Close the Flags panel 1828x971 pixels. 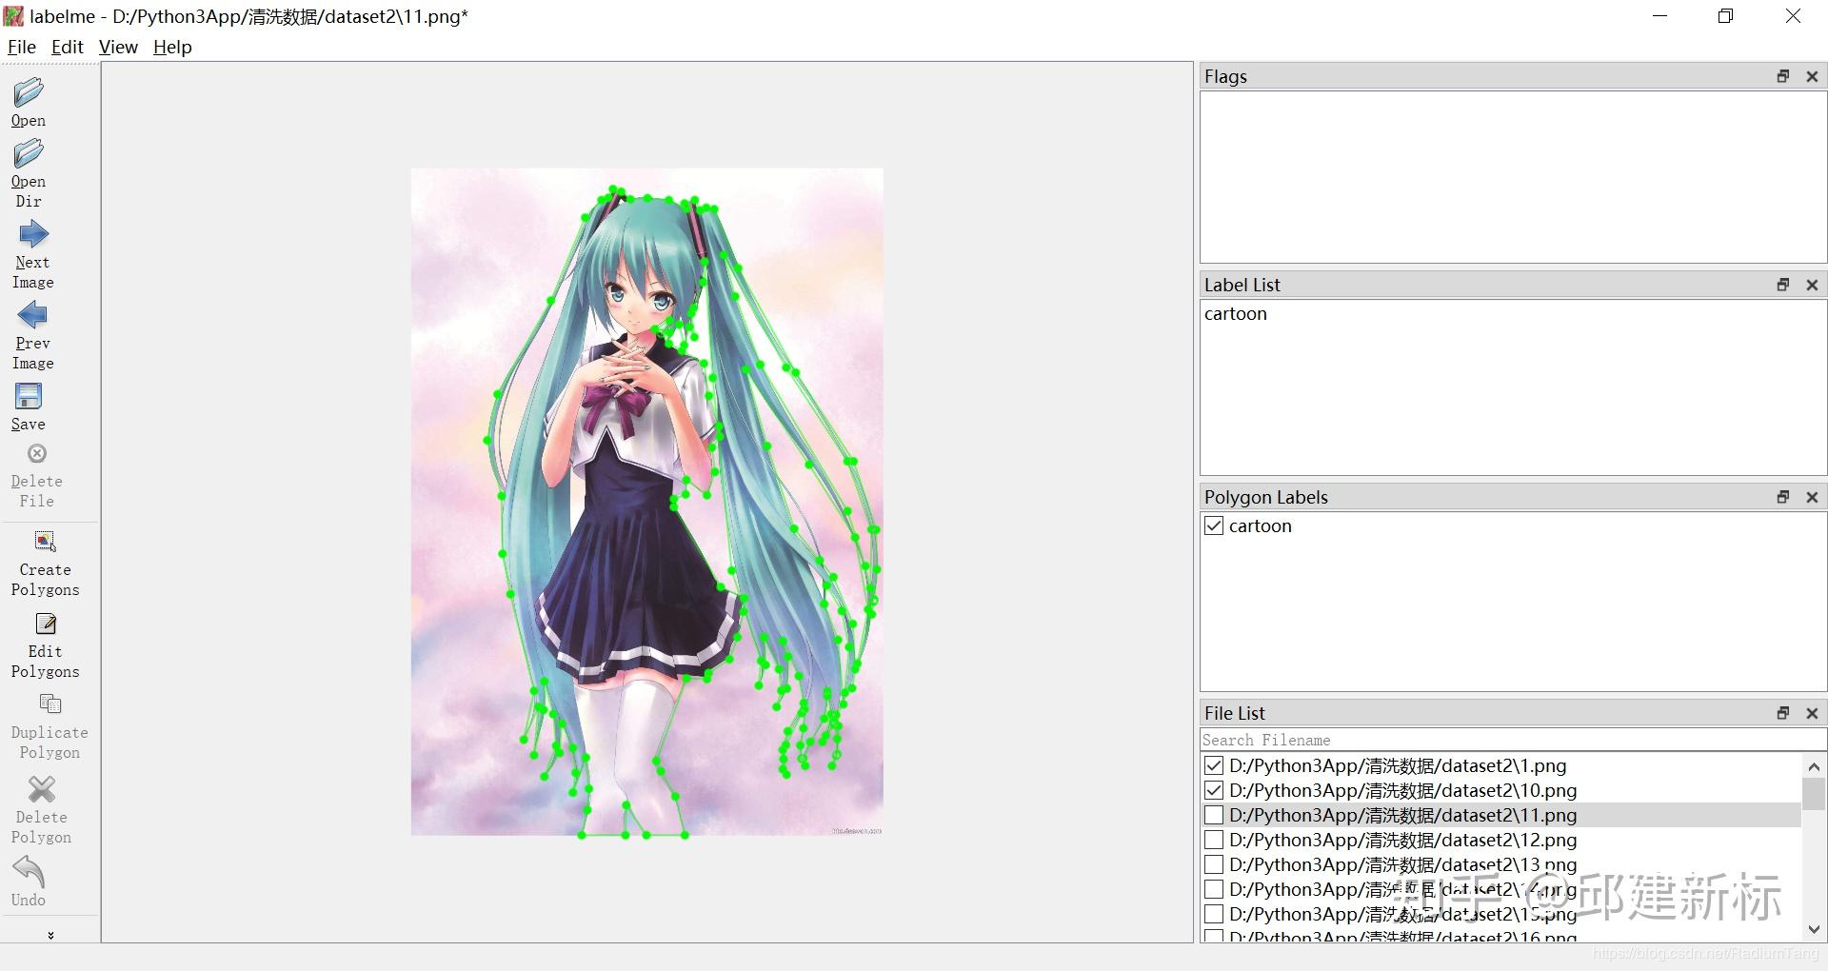pos(1812,76)
